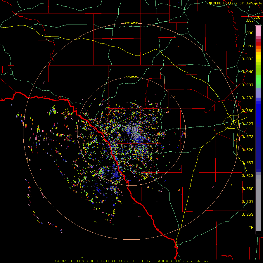Select the 0.467 legend value

[x=248, y=163]
